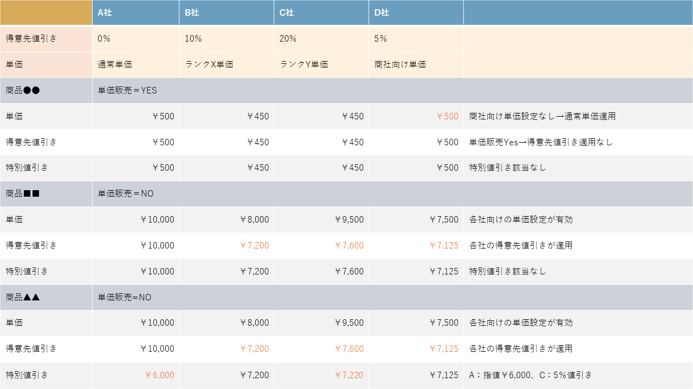
Task: Select 商品■■ 単価 row ￥9,500 for C社
Action: 321,219
